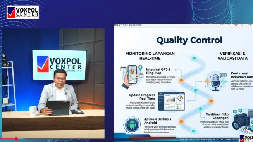This screenshot has width=253, height=142.
Task: Click the presenter video thumbnail
Action: tap(53, 83)
